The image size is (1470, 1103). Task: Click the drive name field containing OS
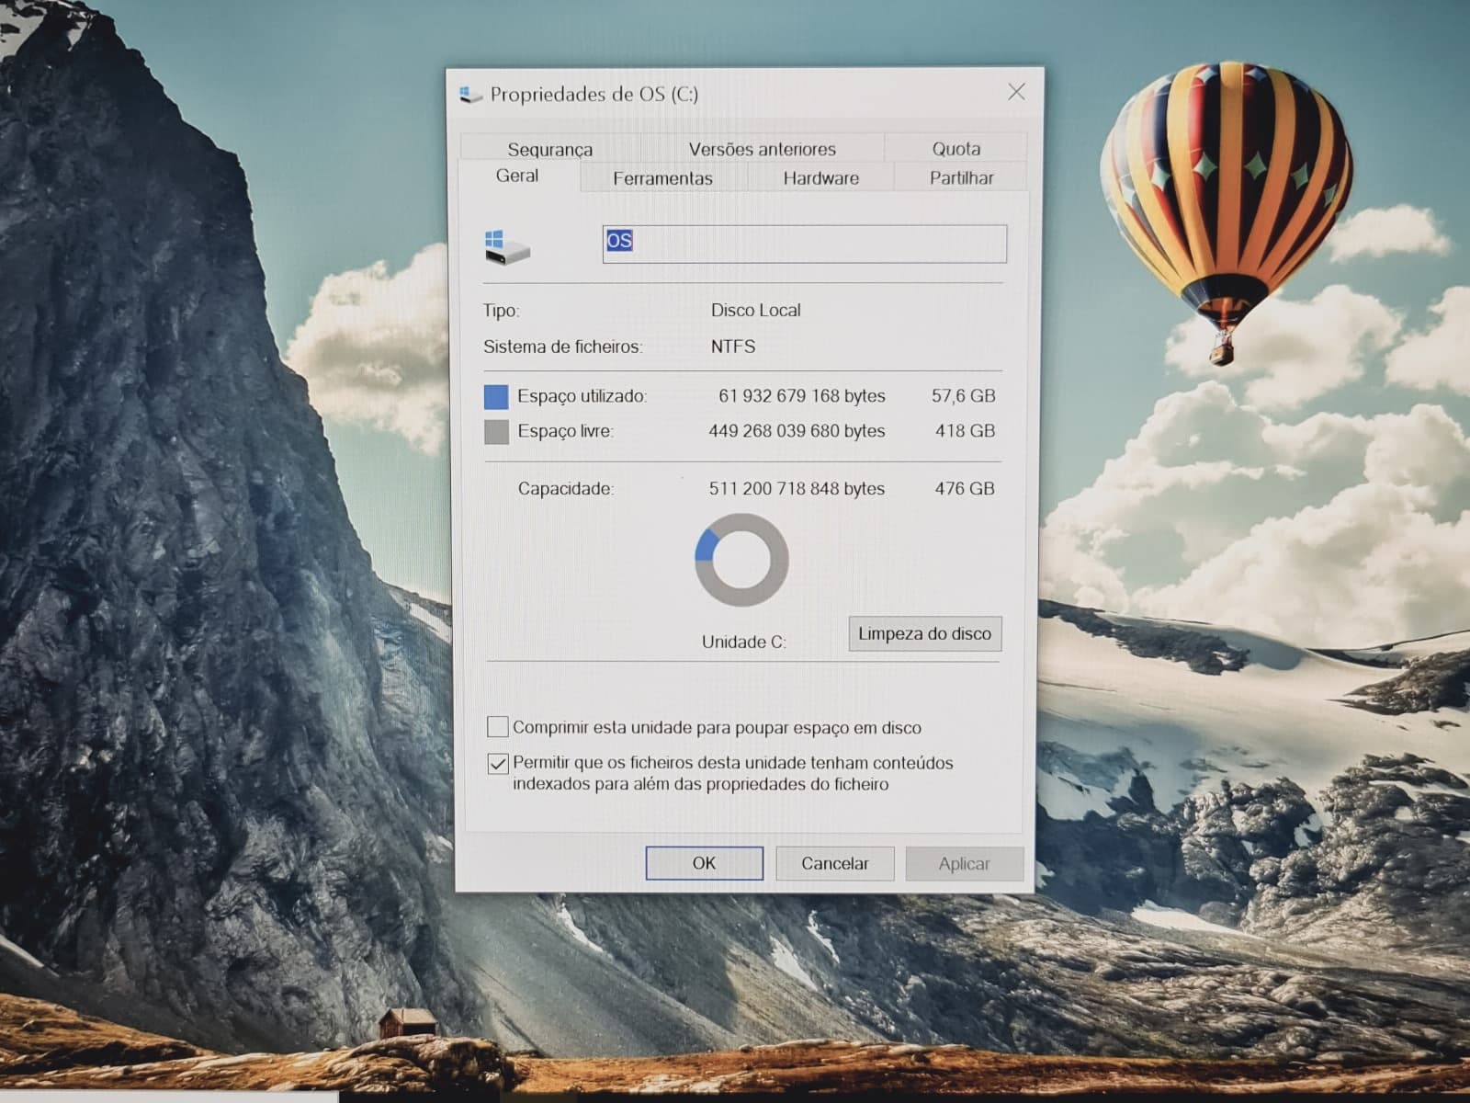pyautogui.click(x=804, y=244)
